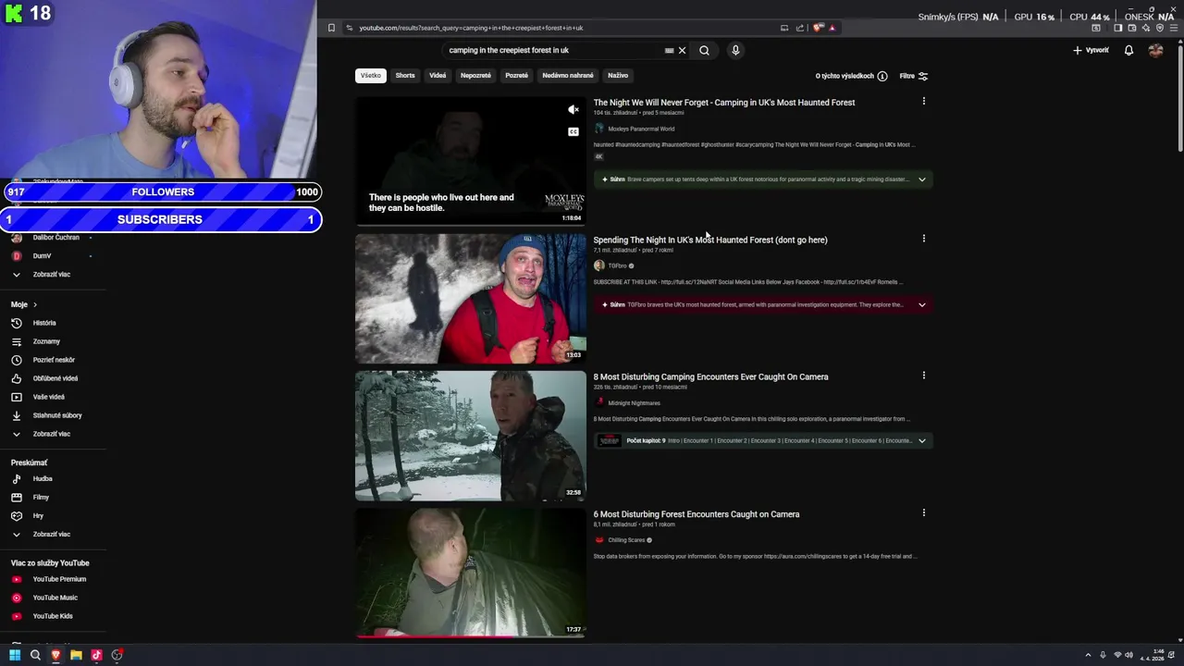Image resolution: width=1184 pixels, height=666 pixels.
Task: Clear the search query with the X
Action: [682, 51]
